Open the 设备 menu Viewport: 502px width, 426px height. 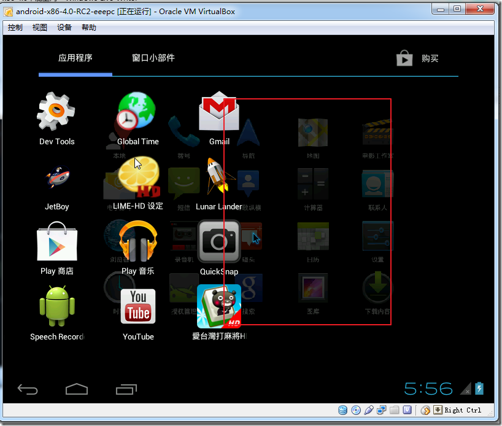click(64, 28)
